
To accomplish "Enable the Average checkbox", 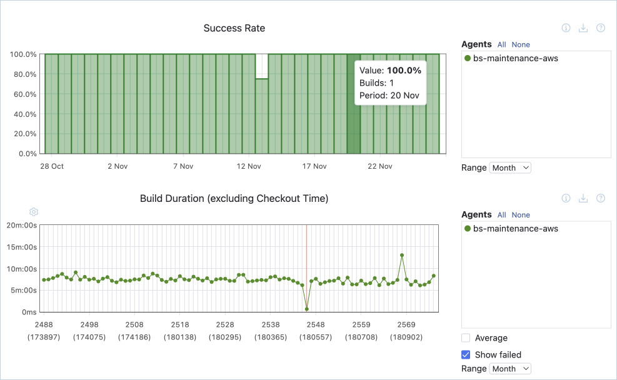I will point(466,338).
